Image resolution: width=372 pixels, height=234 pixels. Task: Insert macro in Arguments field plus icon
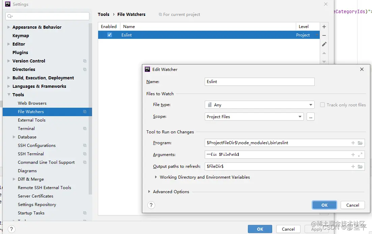coord(353,155)
